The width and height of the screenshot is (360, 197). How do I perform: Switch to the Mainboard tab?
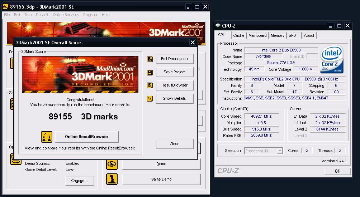click(257, 35)
